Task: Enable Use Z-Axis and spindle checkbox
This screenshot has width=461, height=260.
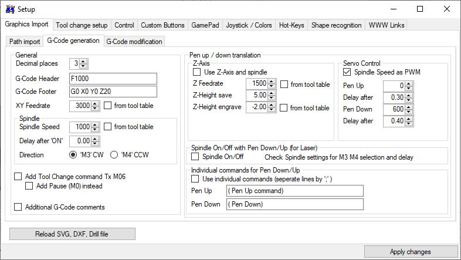Action: tap(196, 72)
